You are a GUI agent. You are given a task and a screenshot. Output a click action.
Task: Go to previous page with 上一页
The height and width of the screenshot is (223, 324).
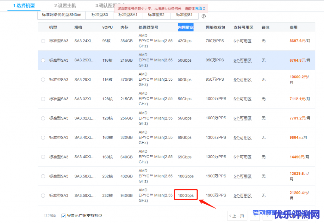tap(237, 216)
